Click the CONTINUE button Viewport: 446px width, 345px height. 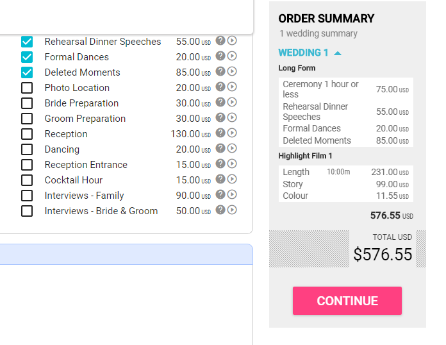pyautogui.click(x=347, y=301)
